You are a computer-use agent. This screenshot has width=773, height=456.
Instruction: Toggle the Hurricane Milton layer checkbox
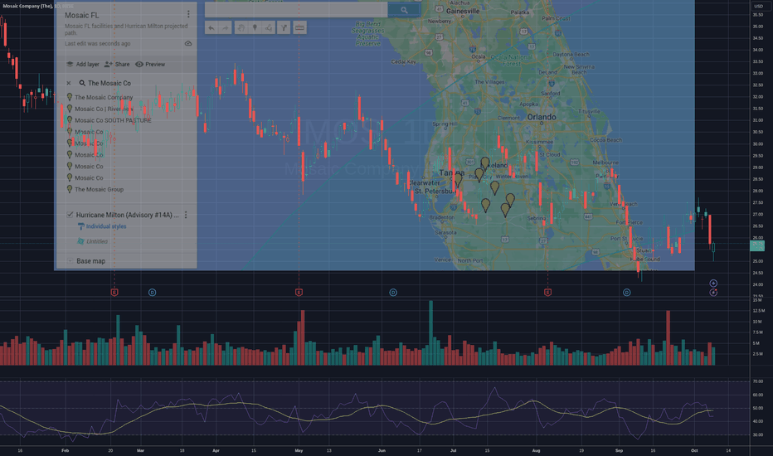70,215
